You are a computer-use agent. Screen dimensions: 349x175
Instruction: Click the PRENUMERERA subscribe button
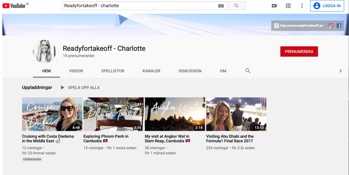[299, 52]
